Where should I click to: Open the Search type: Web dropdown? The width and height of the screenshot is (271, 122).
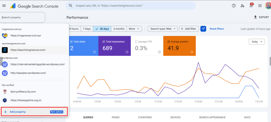click(162, 29)
